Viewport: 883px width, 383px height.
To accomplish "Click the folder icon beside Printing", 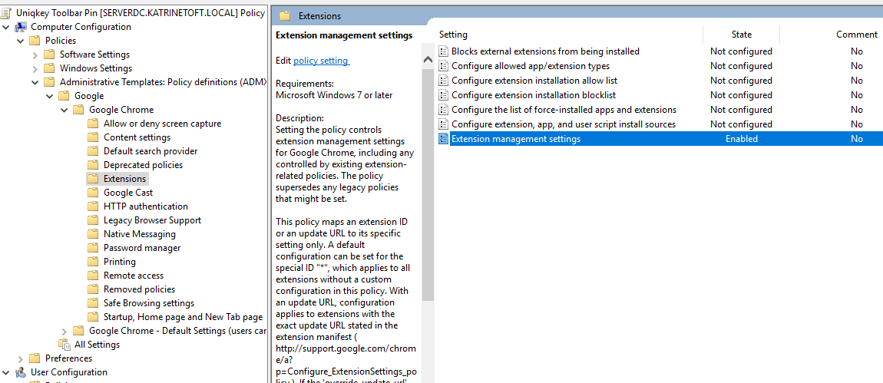I will 93,262.
